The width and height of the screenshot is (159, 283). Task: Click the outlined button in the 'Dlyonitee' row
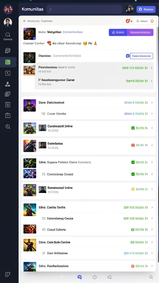tap(142, 56)
